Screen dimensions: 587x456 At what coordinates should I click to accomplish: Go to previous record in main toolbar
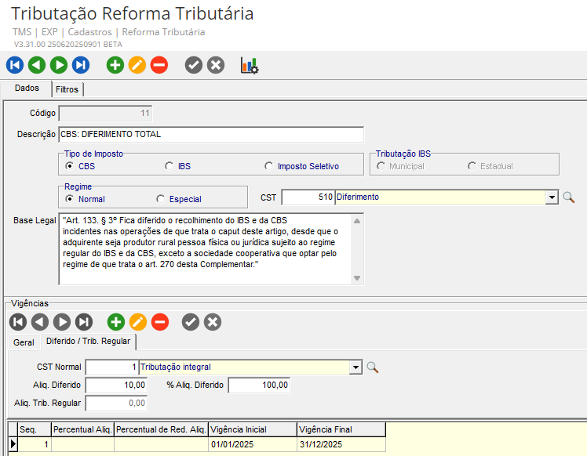[x=37, y=65]
